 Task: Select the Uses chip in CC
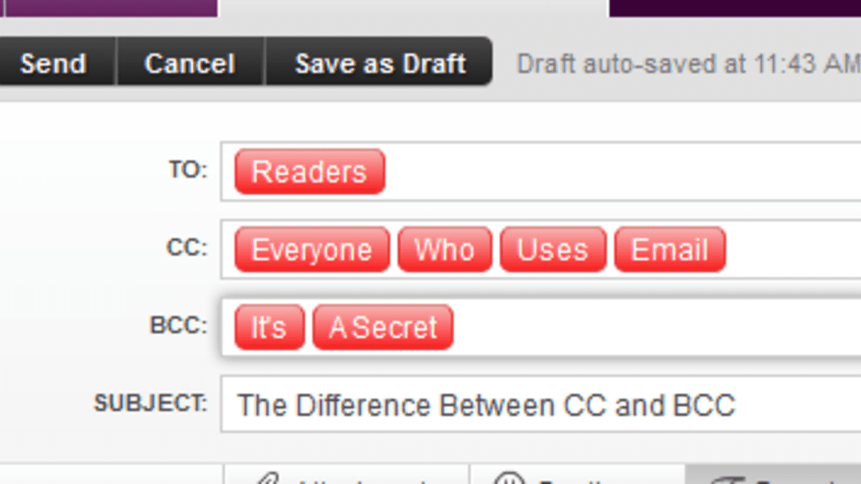tap(552, 250)
